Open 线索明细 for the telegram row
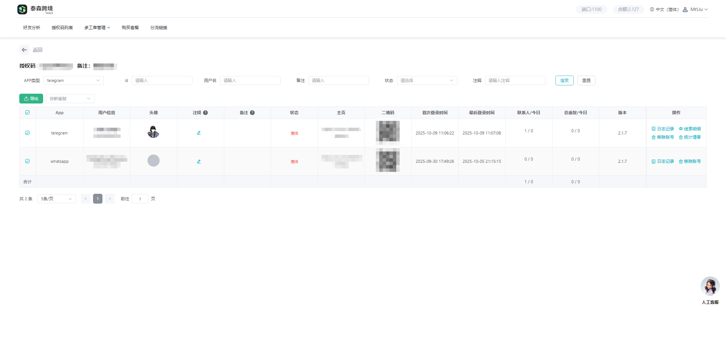 point(690,129)
